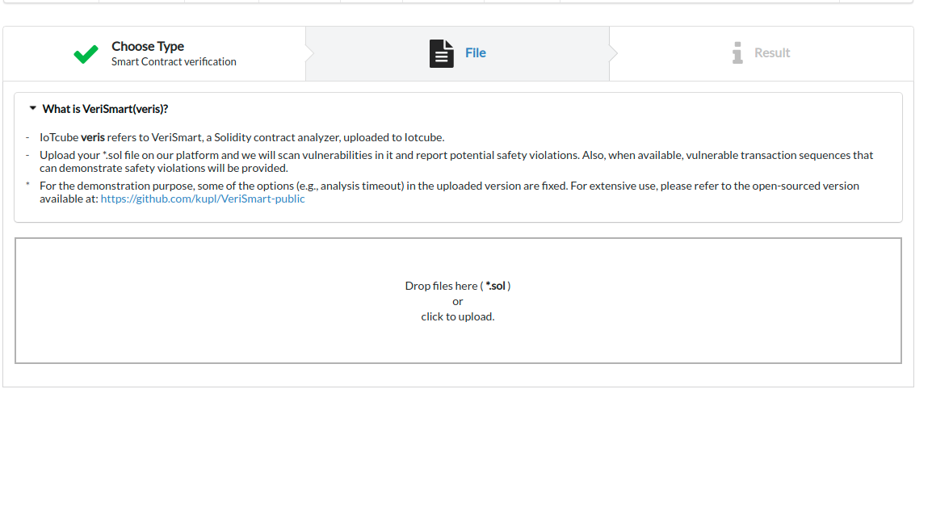The image size is (932, 523).
Task: Open the VeriSmart-public GitHub link
Action: coord(203,199)
